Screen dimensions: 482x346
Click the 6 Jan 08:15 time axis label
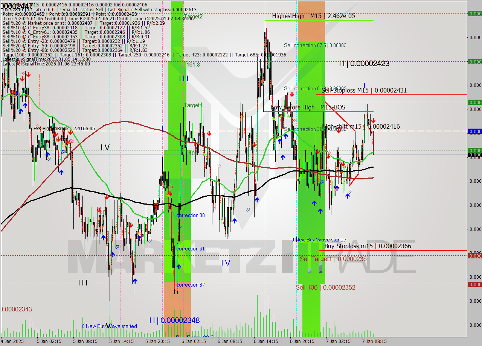click(x=230, y=341)
